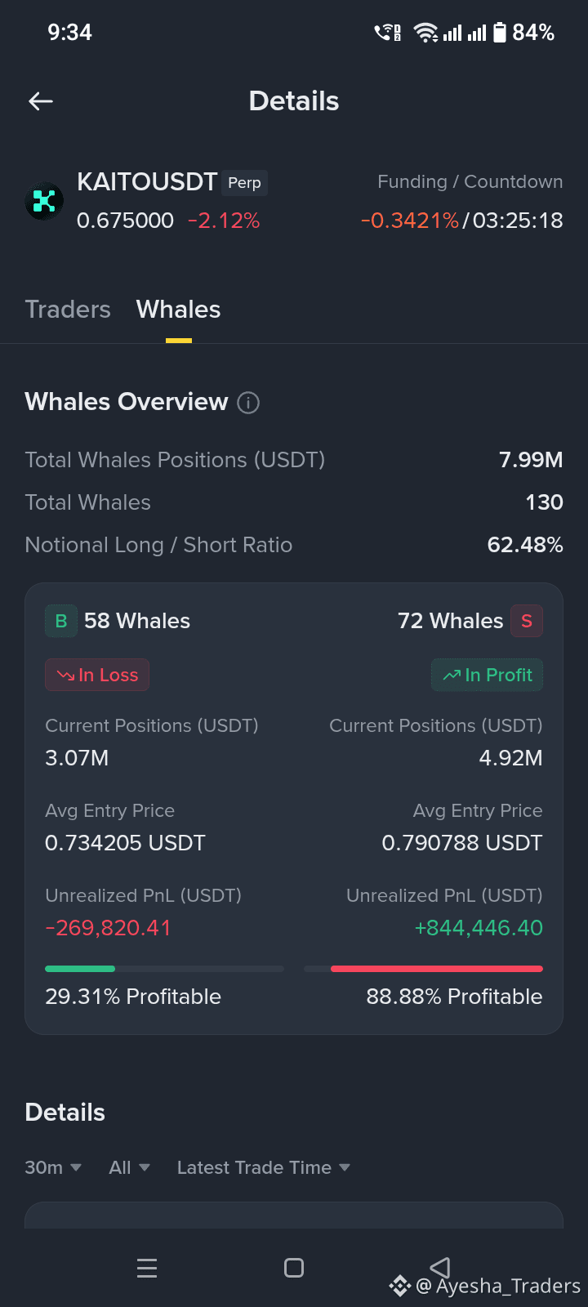The height and width of the screenshot is (1307, 588).
Task: Tap the back arrow icon
Action: click(41, 101)
